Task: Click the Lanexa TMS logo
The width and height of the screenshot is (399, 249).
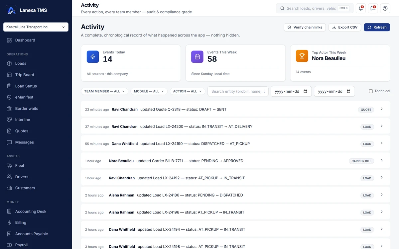Action: click(x=11, y=10)
